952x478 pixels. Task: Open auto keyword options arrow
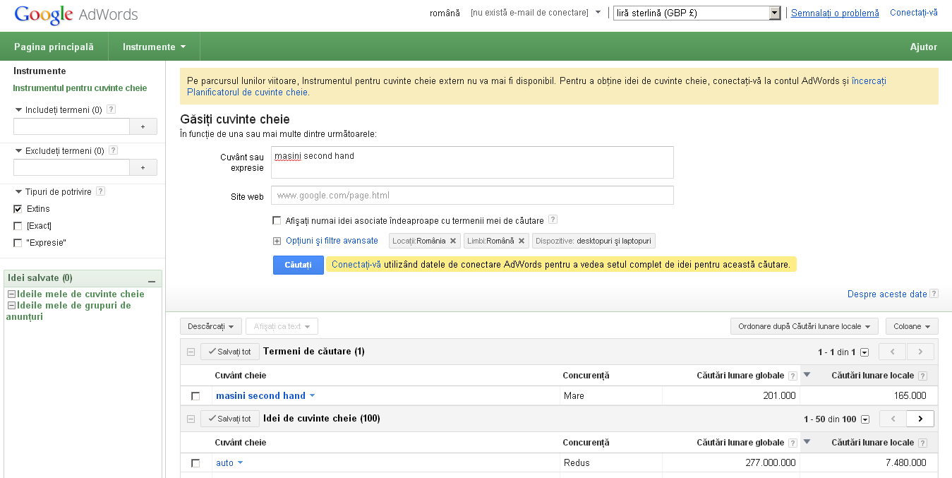click(x=240, y=463)
